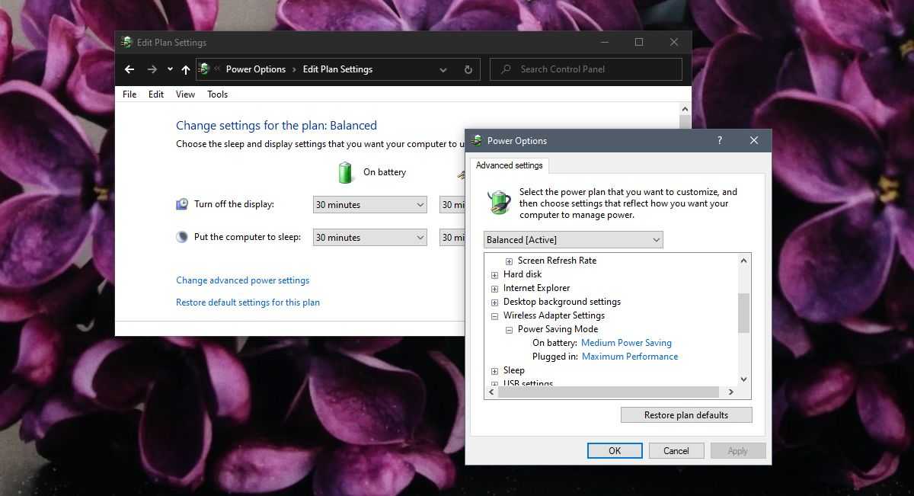Open sleep on battery time dropdown
This screenshot has height=496, width=914.
[x=370, y=238]
